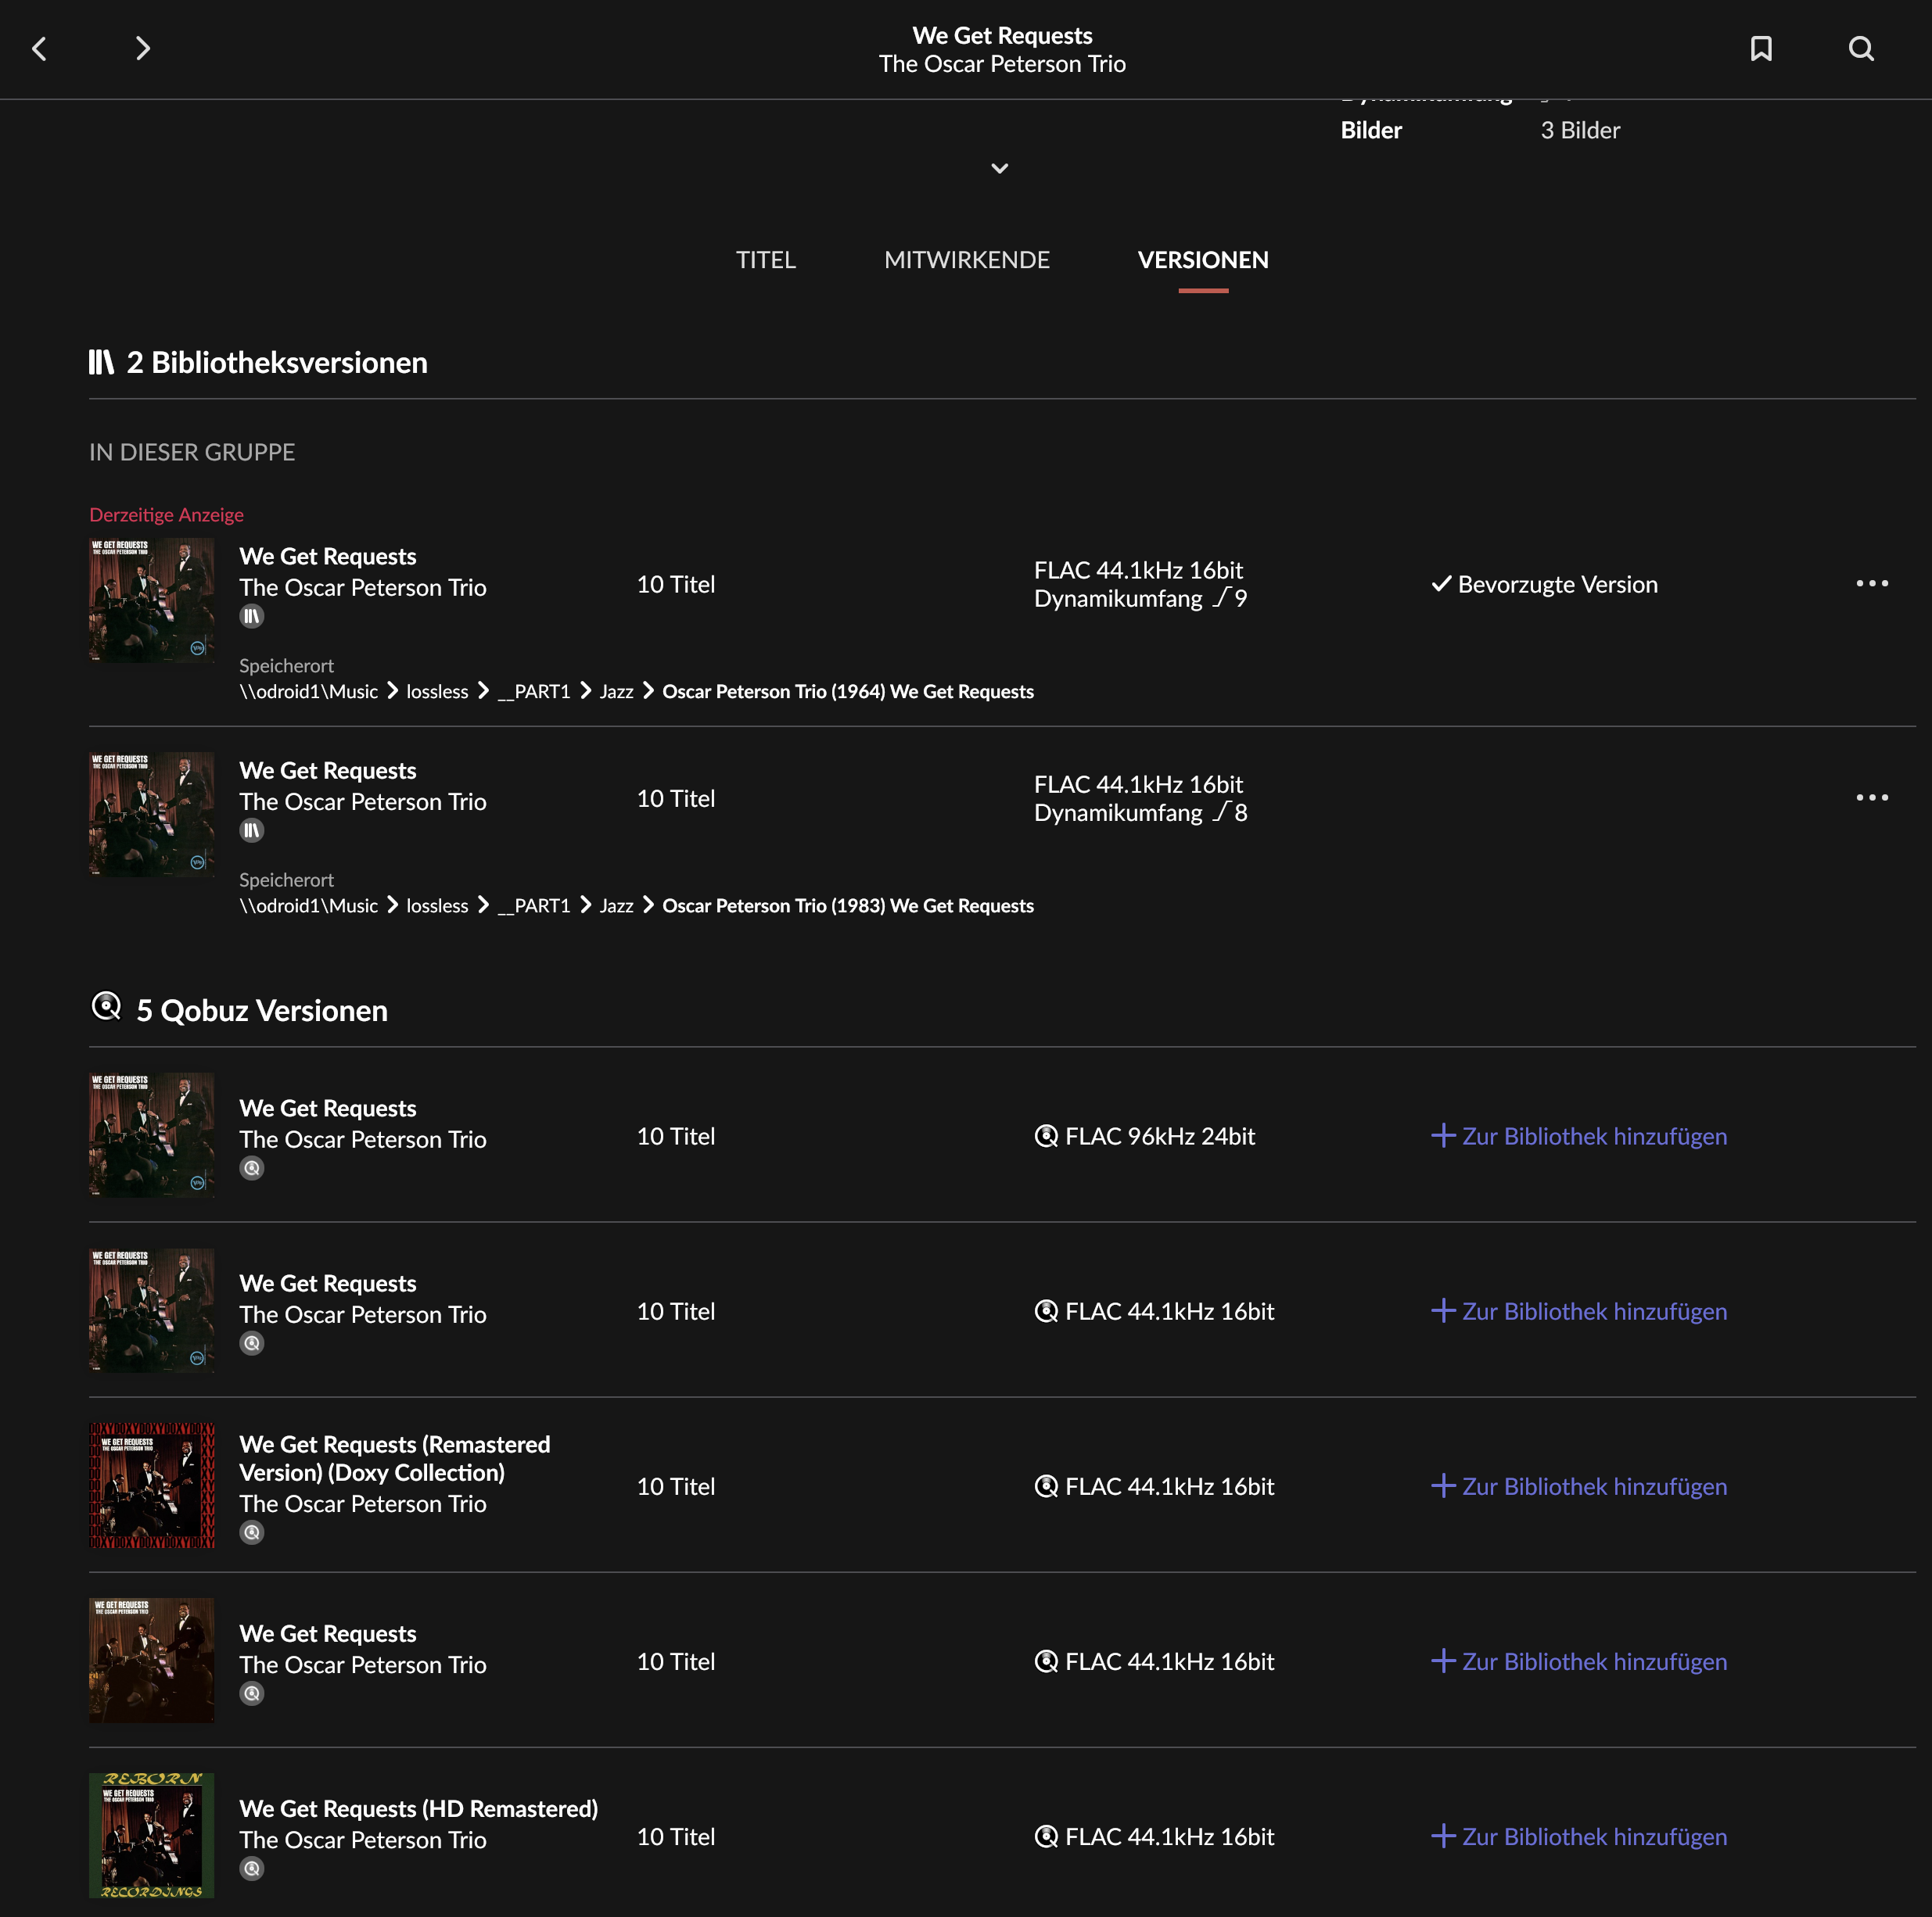
Task: Go back with the left arrow
Action: point(40,48)
